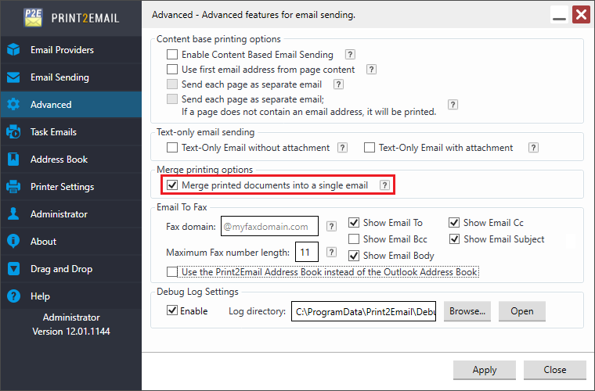Go to the Administrator page
Image resolution: width=595 pixels, height=391 pixels.
point(71,214)
